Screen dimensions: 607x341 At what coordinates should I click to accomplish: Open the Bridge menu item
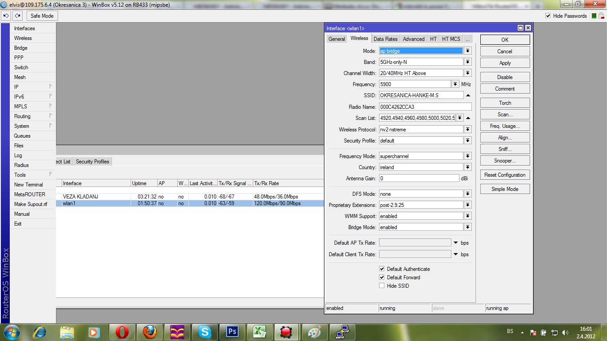(33, 48)
